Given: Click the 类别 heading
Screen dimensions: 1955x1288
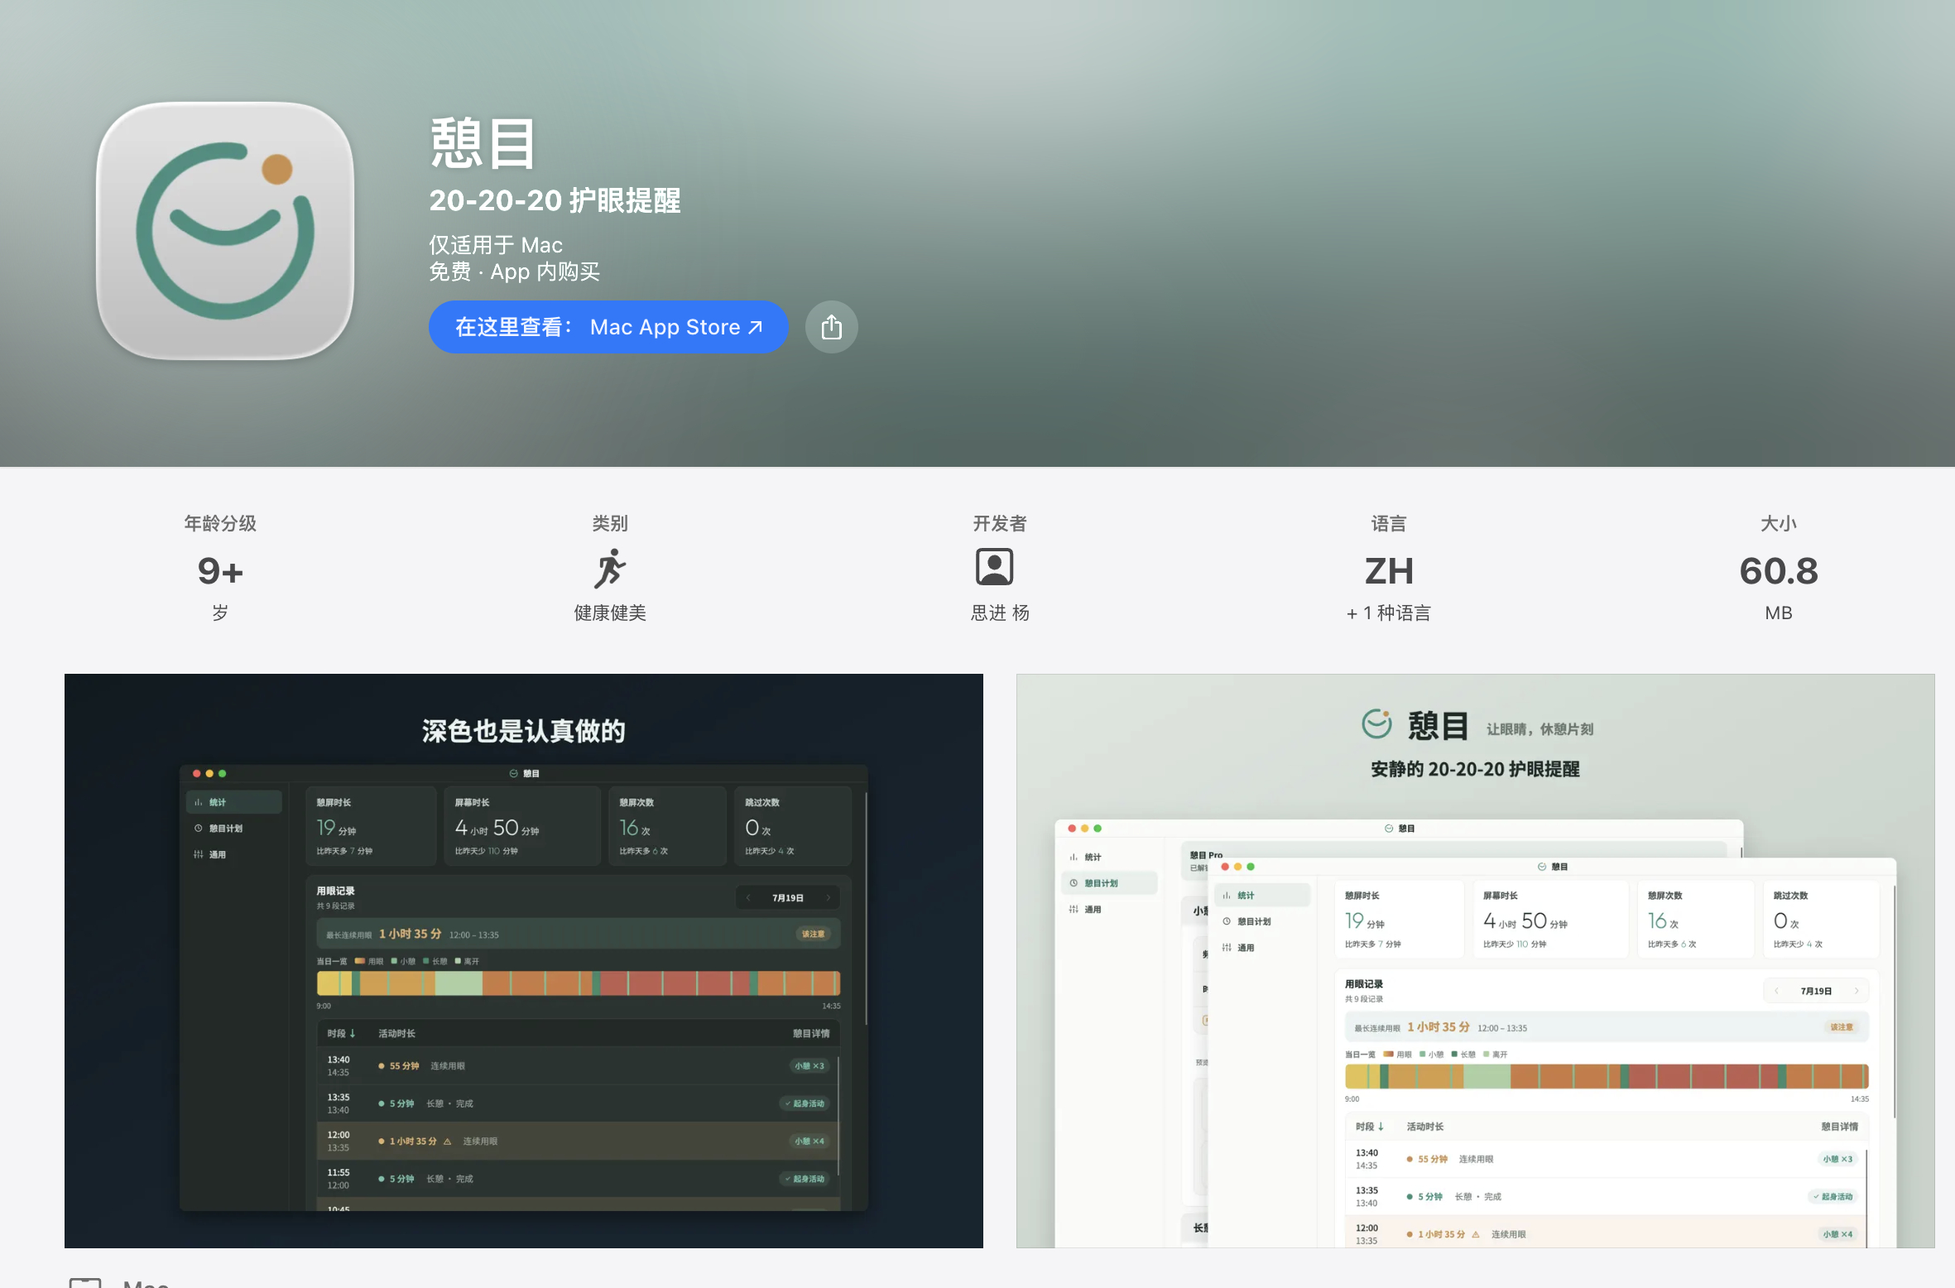Looking at the screenshot, I should tap(610, 523).
